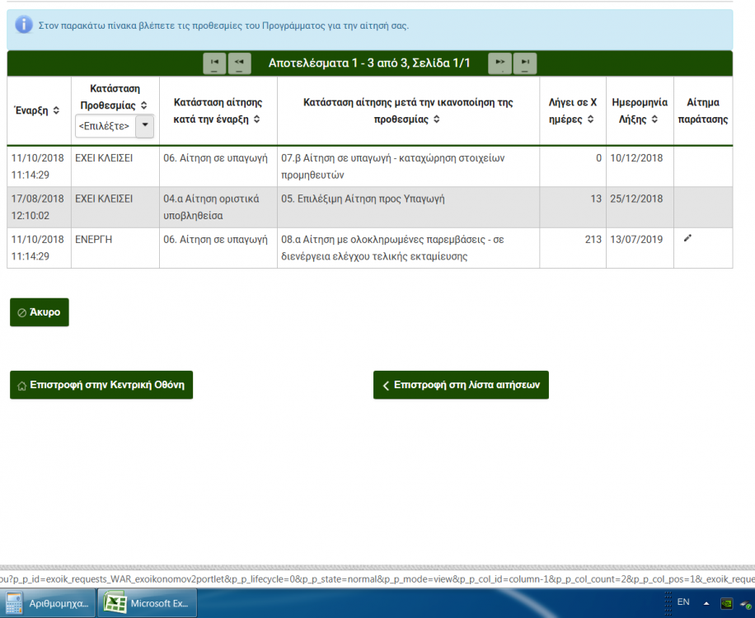Image resolution: width=755 pixels, height=618 pixels.
Task: Click the blue info icon in banner
Action: click(x=25, y=26)
